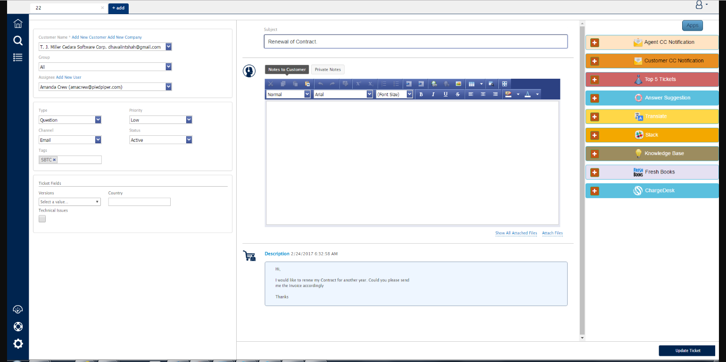This screenshot has height=362, width=726.
Task: Maximize the editor to fullscreen
Action: point(505,83)
